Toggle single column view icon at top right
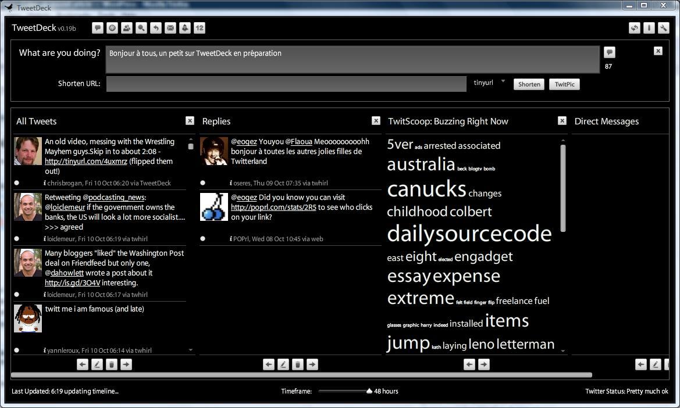Screen dimensions: 680x408 [x=649, y=28]
